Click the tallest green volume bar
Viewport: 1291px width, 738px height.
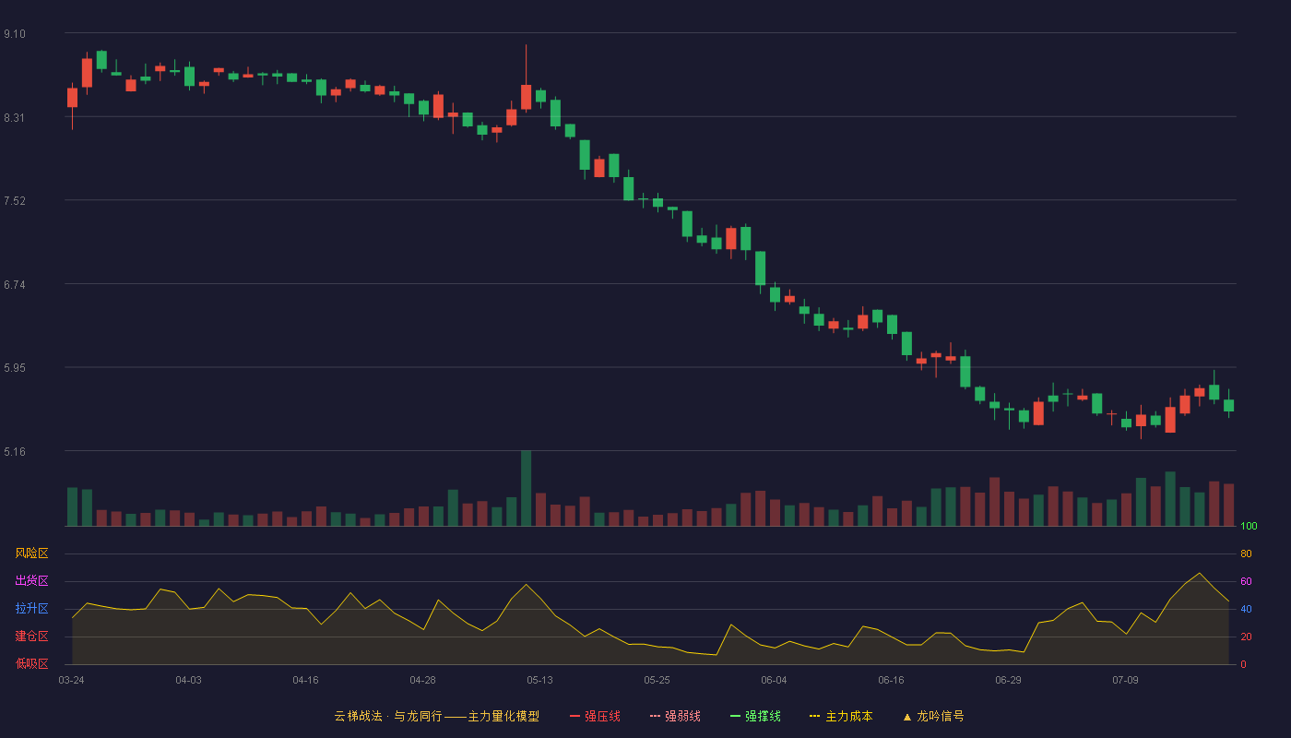526,488
